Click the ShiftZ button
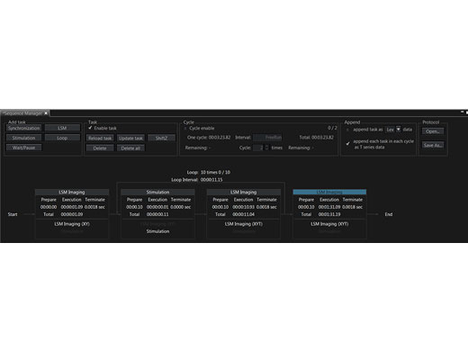The width and height of the screenshot is (468, 351). (161, 138)
